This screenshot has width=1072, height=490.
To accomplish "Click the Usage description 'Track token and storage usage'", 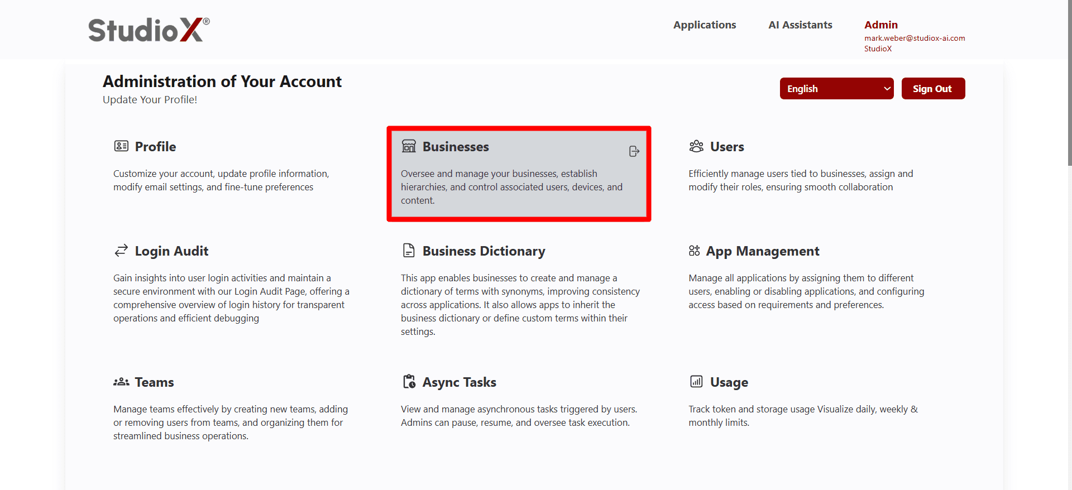I will [x=803, y=416].
